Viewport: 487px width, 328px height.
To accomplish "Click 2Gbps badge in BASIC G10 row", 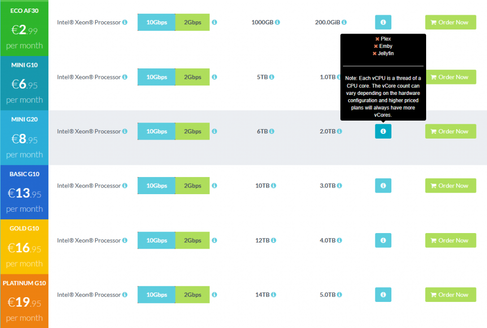I will [x=193, y=186].
